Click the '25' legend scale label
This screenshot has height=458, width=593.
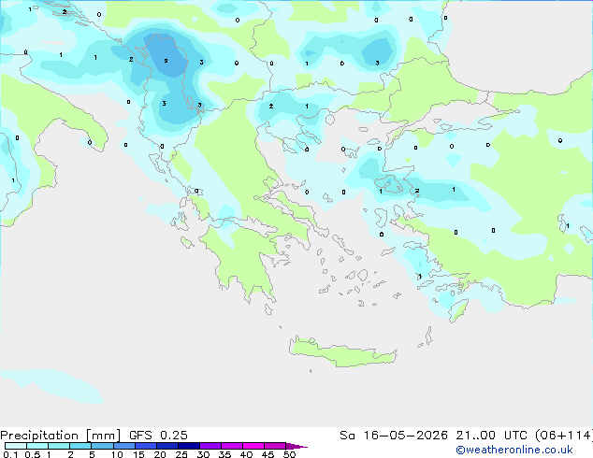(x=181, y=454)
